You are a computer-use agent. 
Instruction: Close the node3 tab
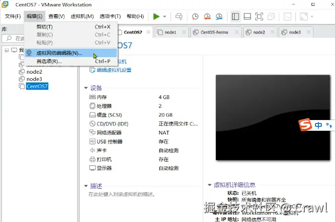pos(308,32)
